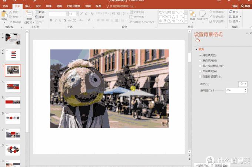Click the Share (共享) button

click(245, 6)
